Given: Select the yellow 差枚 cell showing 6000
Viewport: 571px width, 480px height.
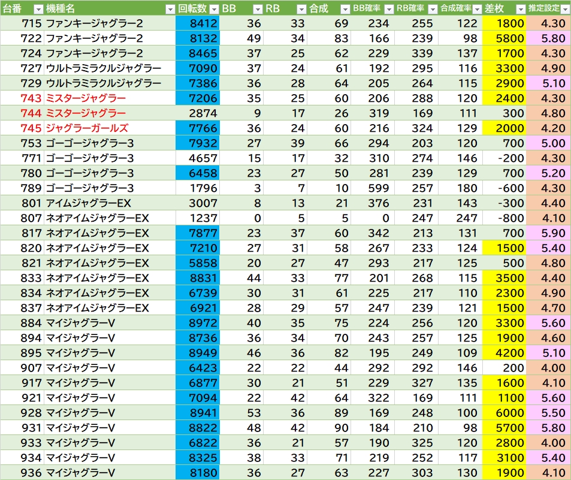Looking at the screenshot, I should 504,413.
